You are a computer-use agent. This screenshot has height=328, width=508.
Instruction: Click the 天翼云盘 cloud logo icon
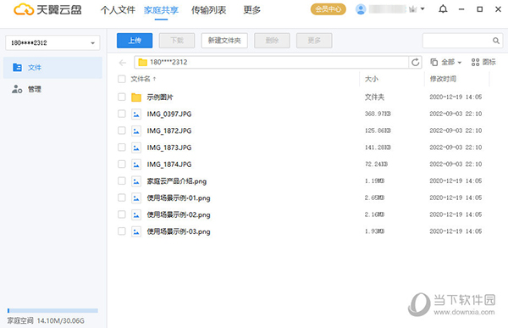coord(24,9)
